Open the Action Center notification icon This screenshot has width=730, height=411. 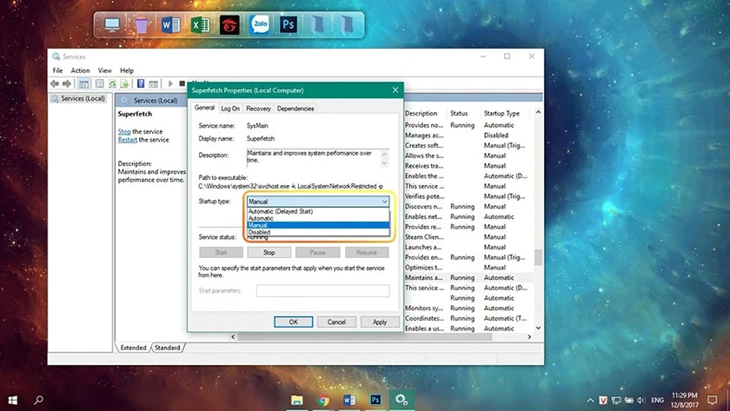click(713, 401)
